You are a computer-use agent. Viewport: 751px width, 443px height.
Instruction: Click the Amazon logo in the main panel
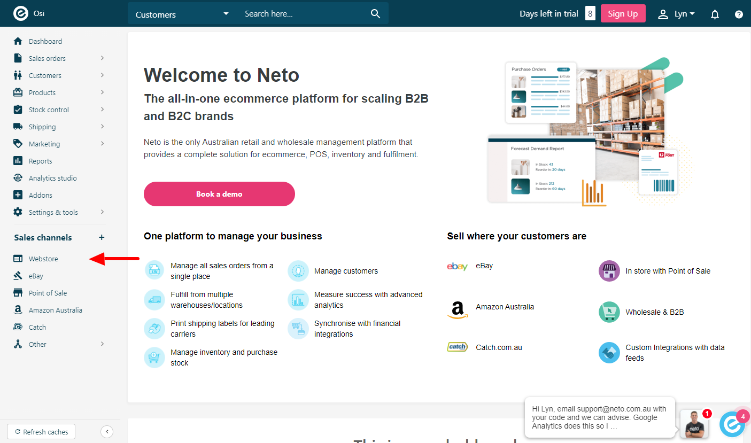[458, 310]
